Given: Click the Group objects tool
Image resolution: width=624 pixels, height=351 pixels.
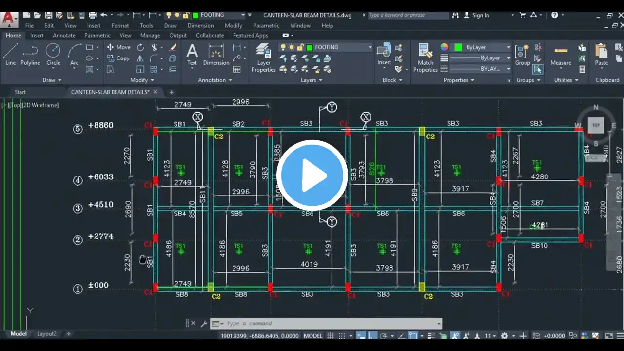Looking at the screenshot, I should coord(522,55).
